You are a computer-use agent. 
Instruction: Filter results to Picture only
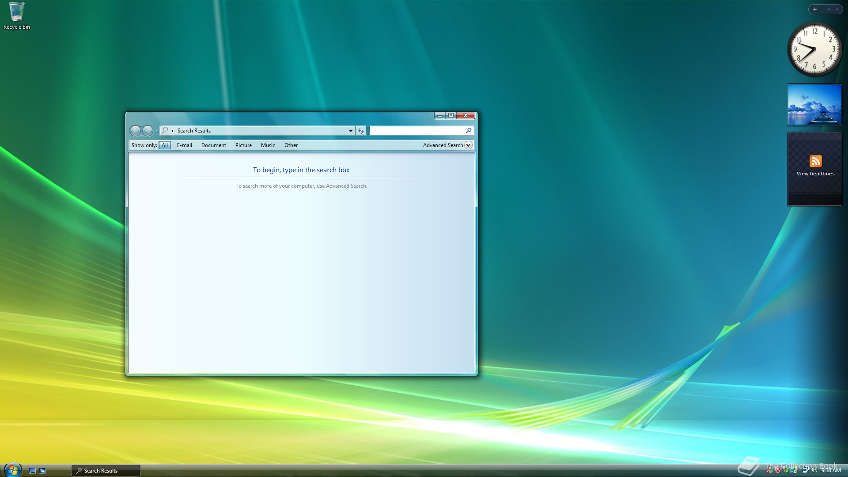tap(243, 145)
